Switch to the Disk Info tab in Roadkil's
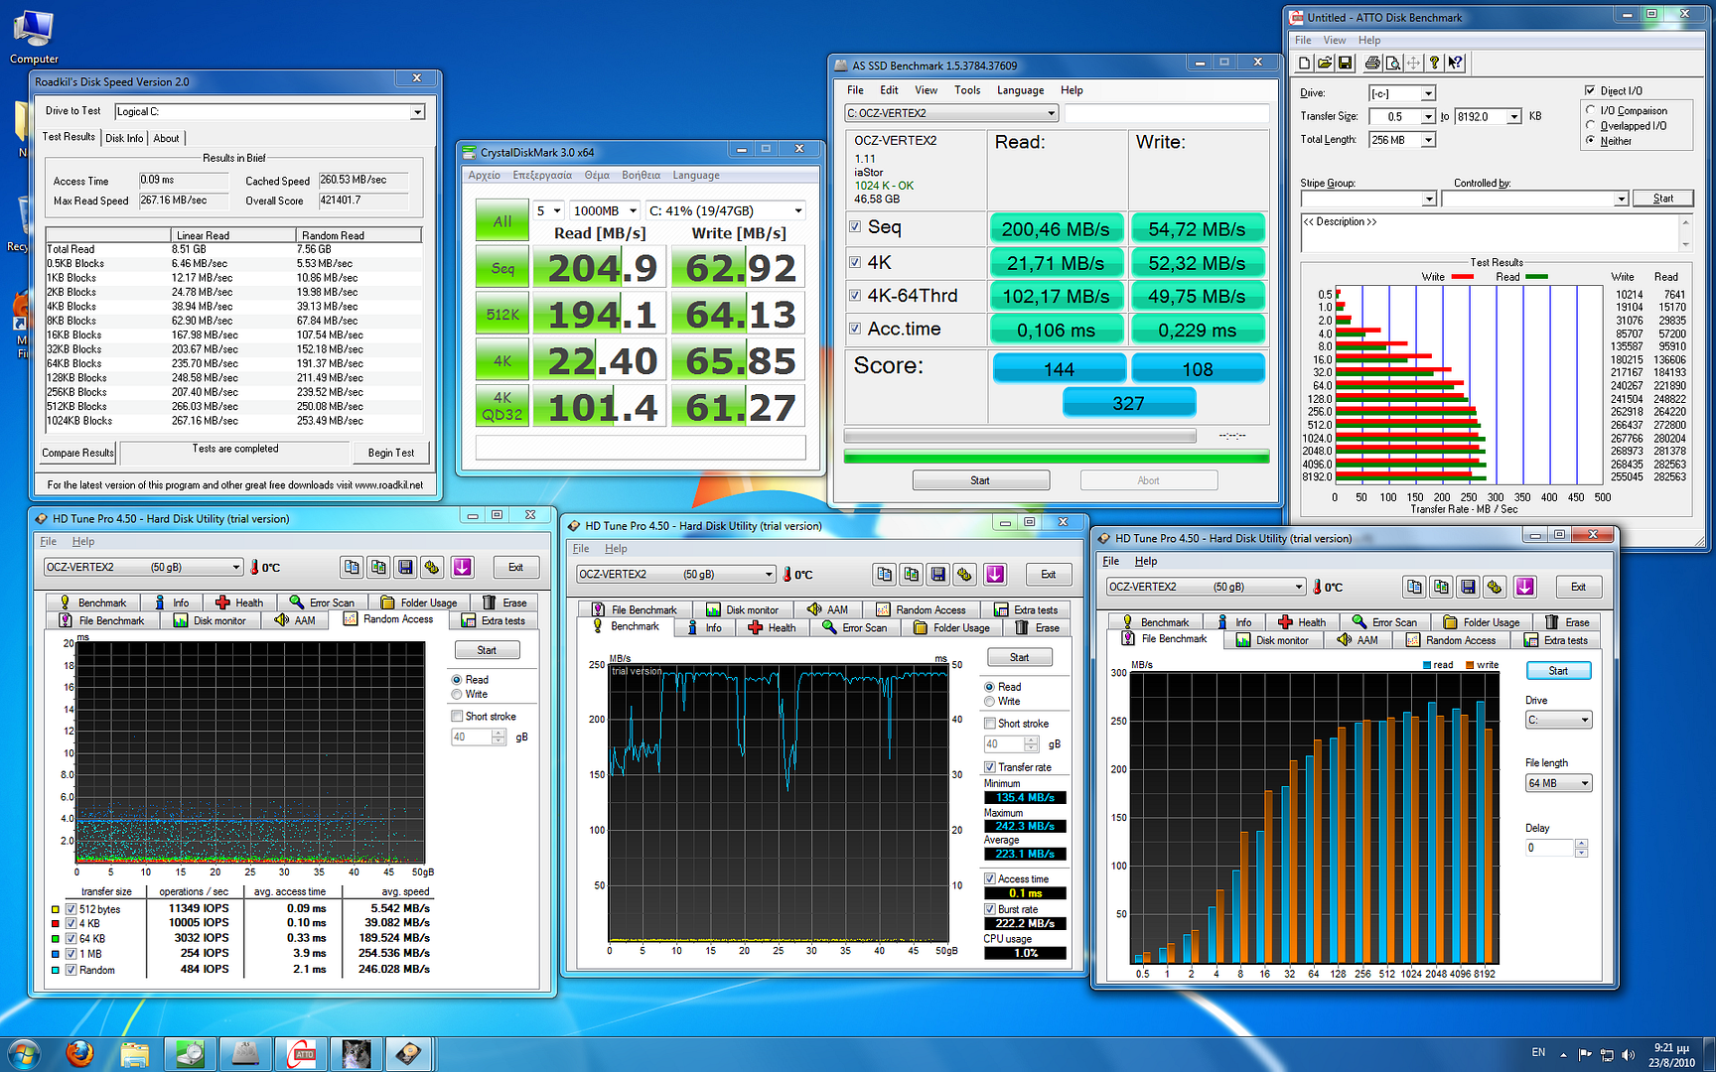The width and height of the screenshot is (1716, 1072). pyautogui.click(x=123, y=138)
